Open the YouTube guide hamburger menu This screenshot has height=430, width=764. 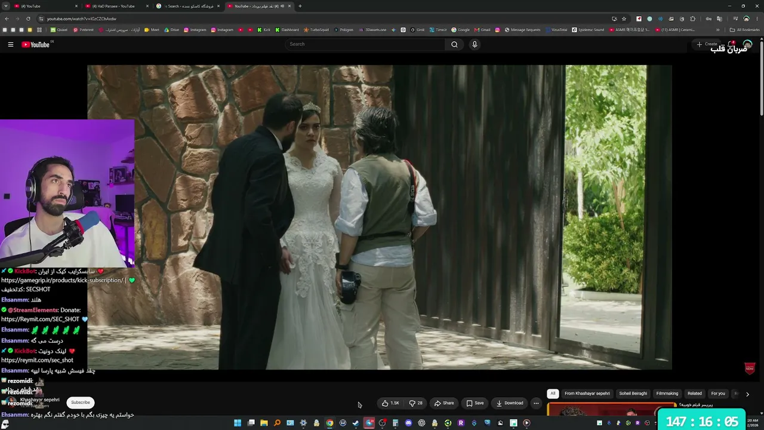point(10,44)
